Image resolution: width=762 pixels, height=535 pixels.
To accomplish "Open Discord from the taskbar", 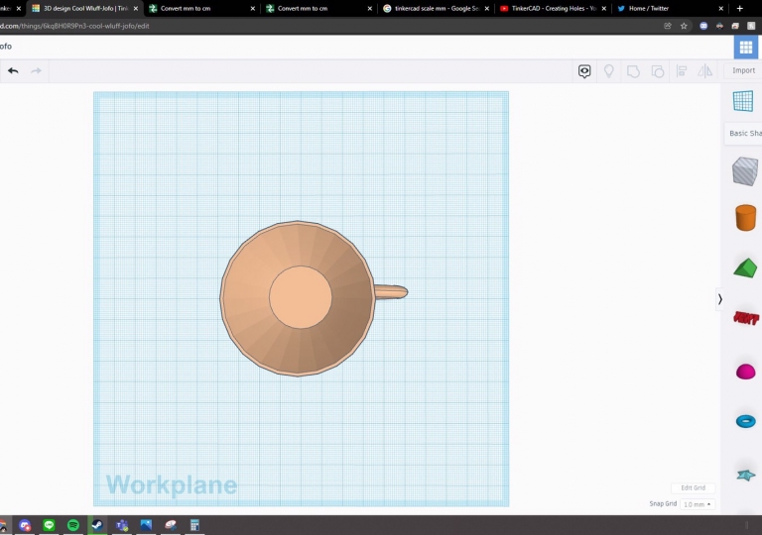I will click(25, 525).
